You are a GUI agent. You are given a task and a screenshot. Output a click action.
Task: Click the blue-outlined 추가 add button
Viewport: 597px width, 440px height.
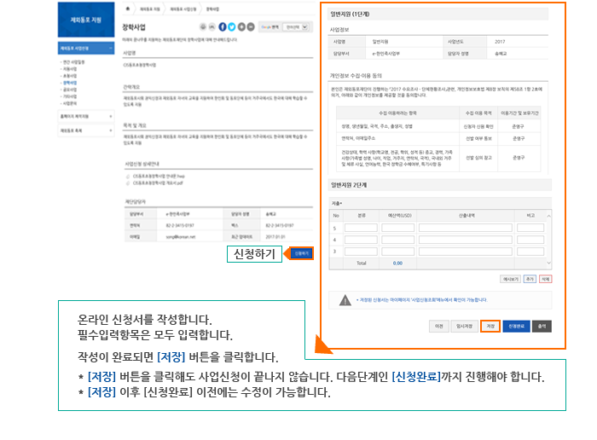click(530, 279)
